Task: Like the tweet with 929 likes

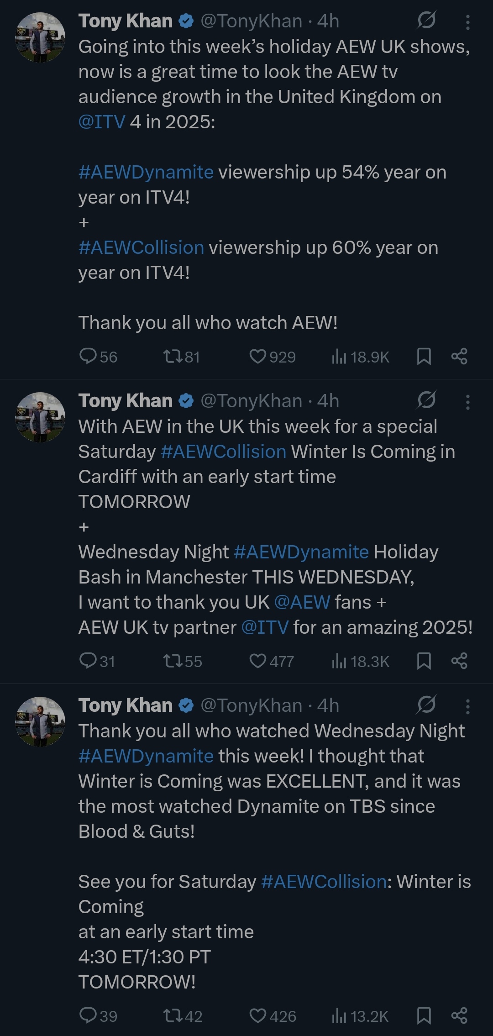Action: [x=273, y=357]
